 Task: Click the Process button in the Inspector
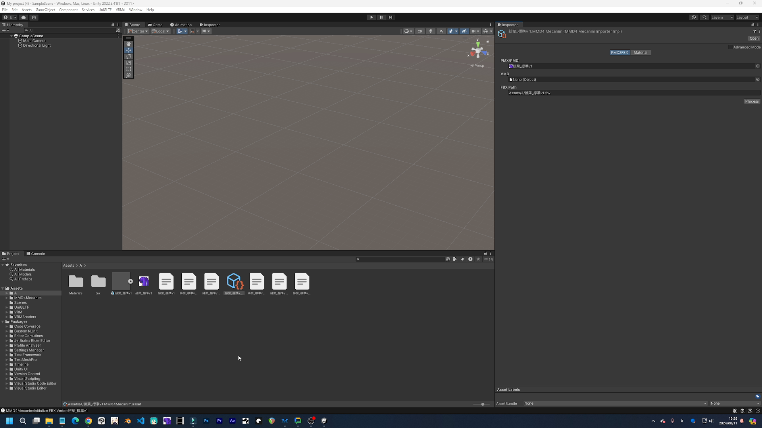tap(752, 101)
